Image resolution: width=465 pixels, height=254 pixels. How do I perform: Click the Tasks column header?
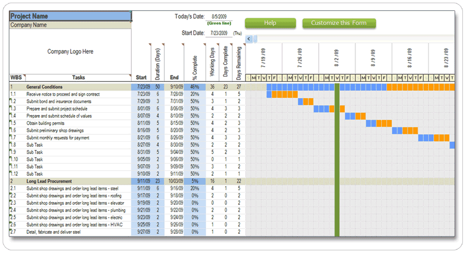pos(79,78)
